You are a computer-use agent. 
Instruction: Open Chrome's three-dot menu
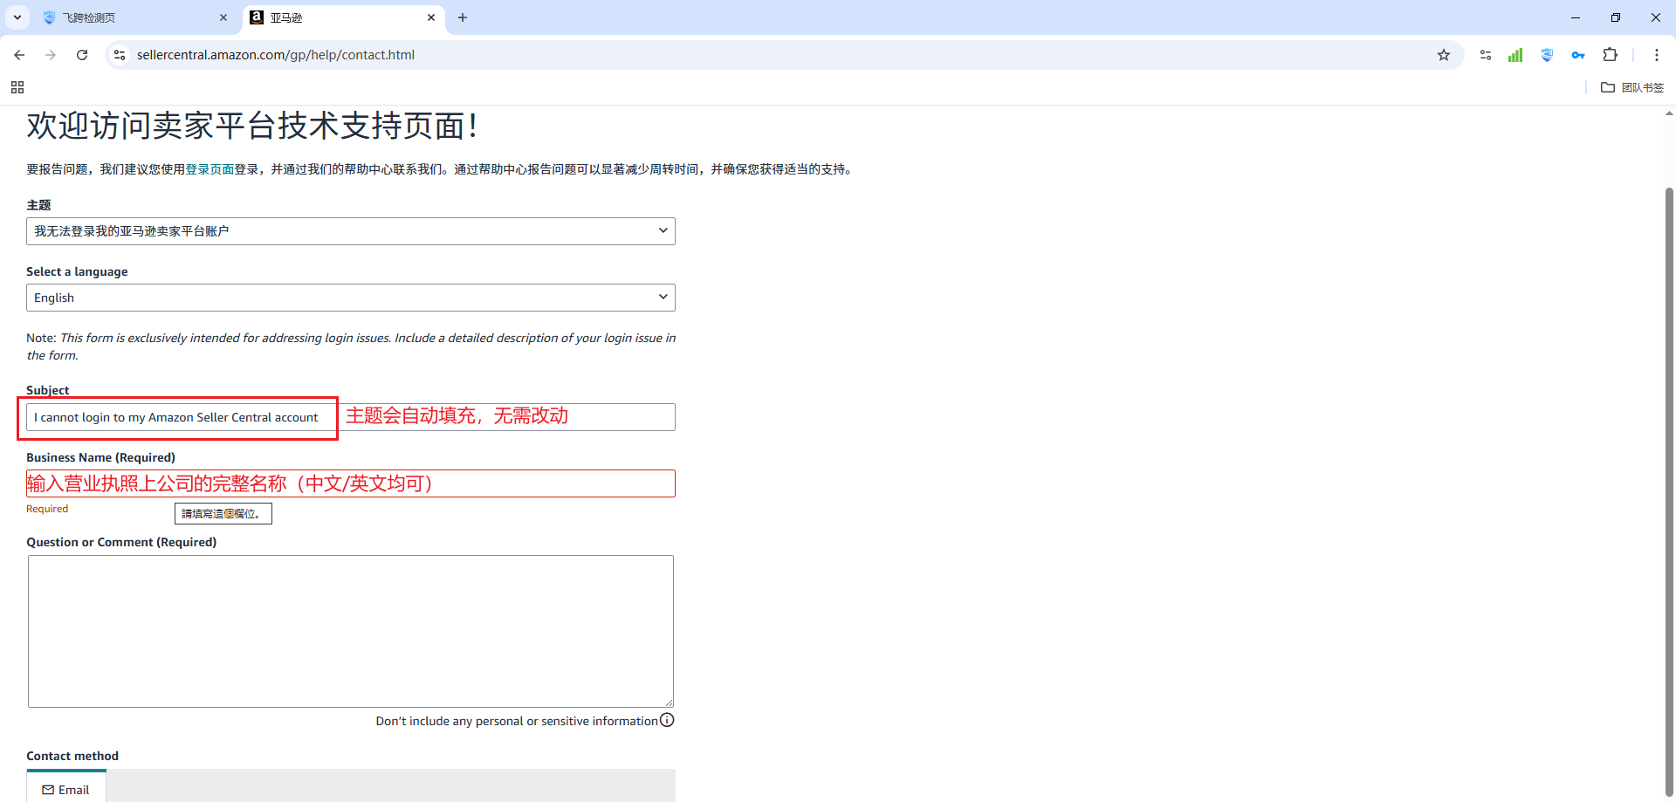1657,55
